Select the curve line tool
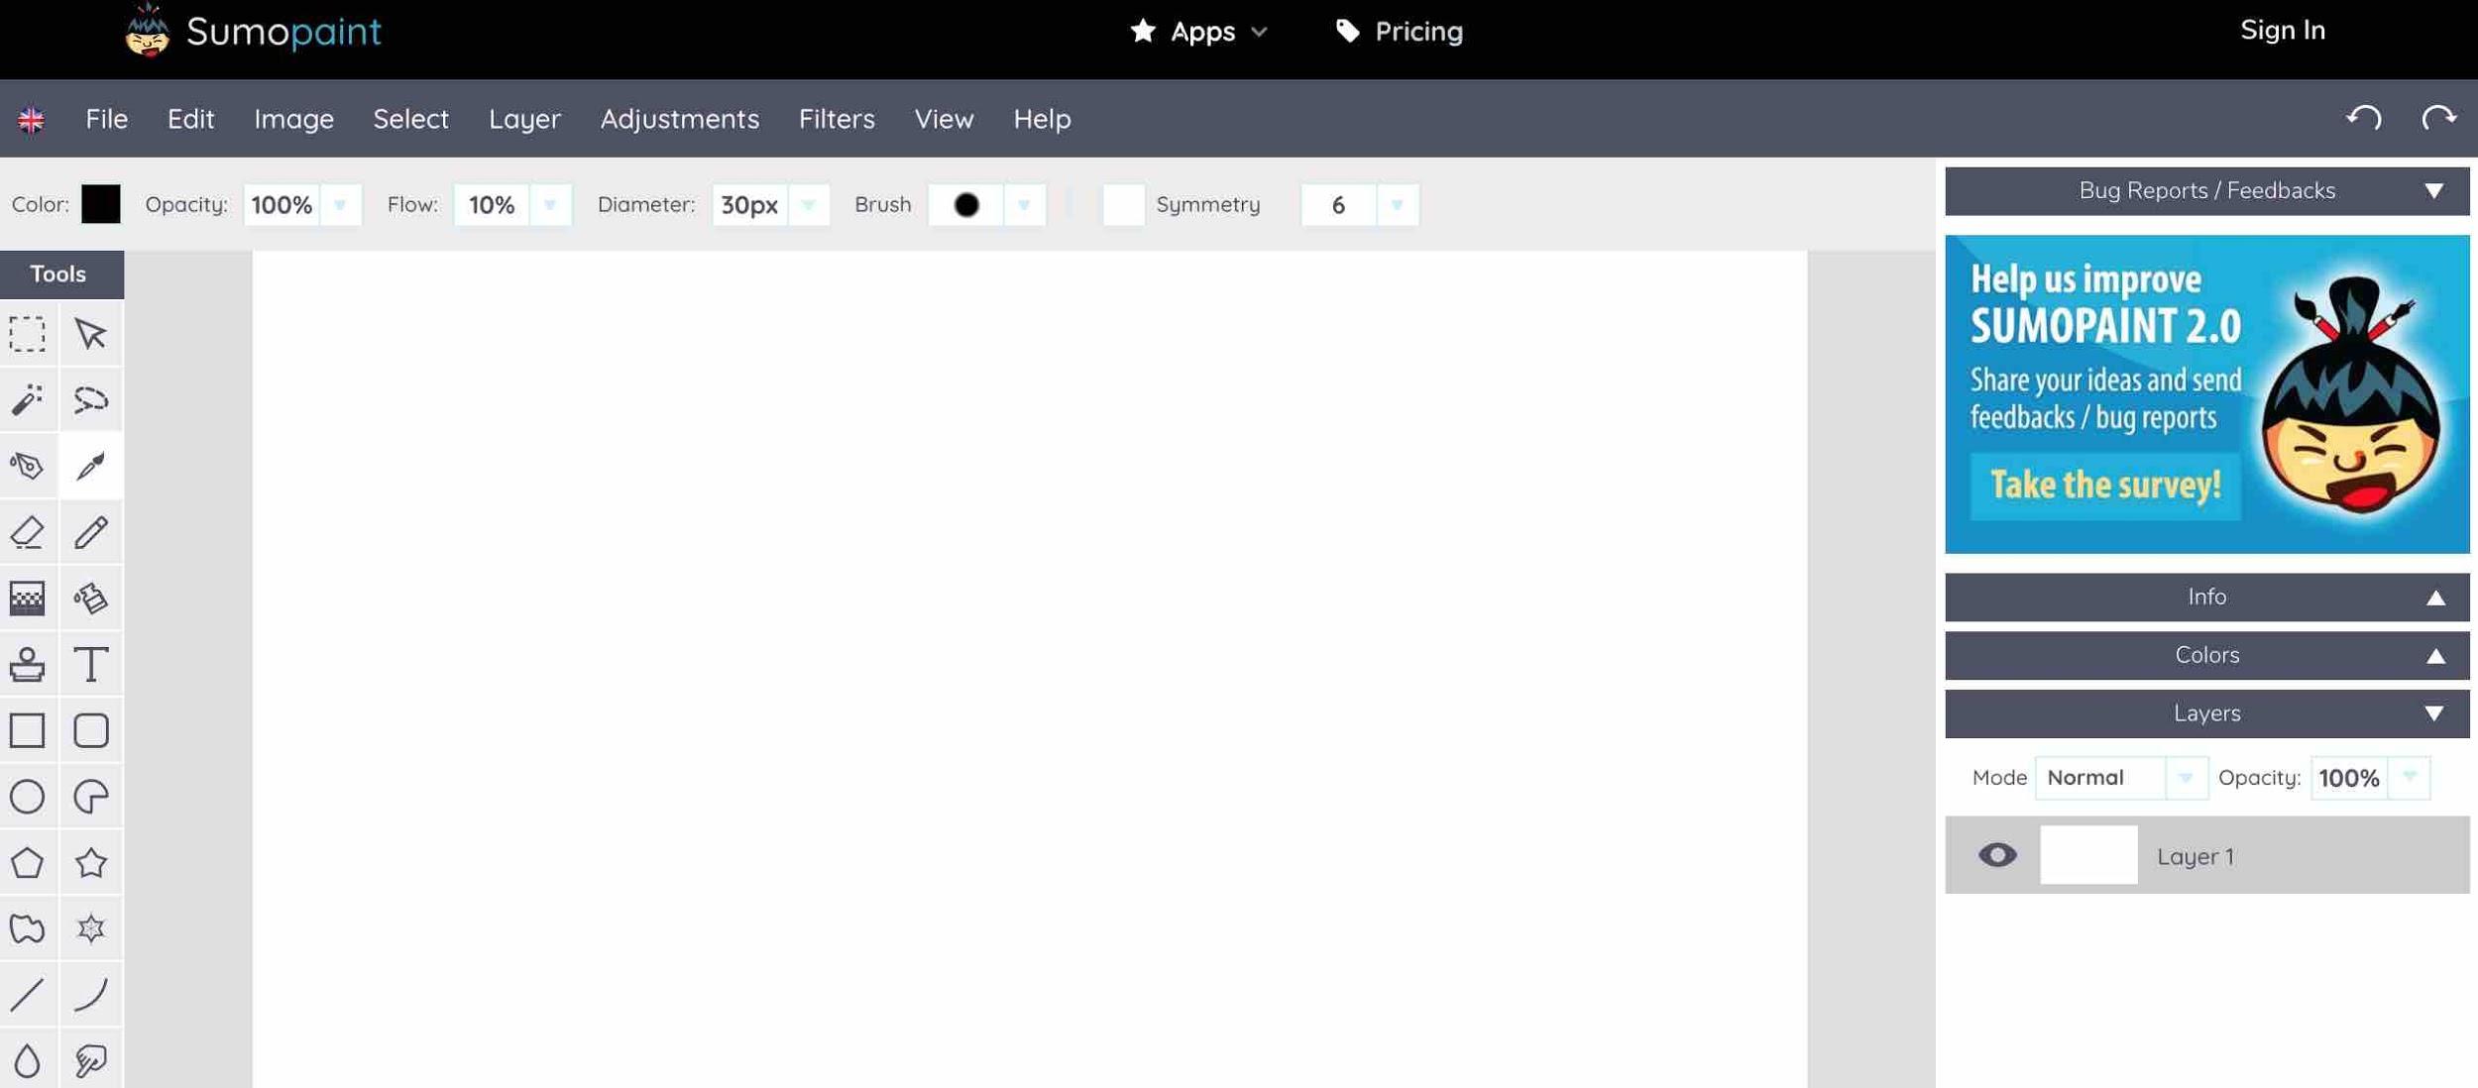Screen dimensions: 2478x1088 (x=91, y=994)
